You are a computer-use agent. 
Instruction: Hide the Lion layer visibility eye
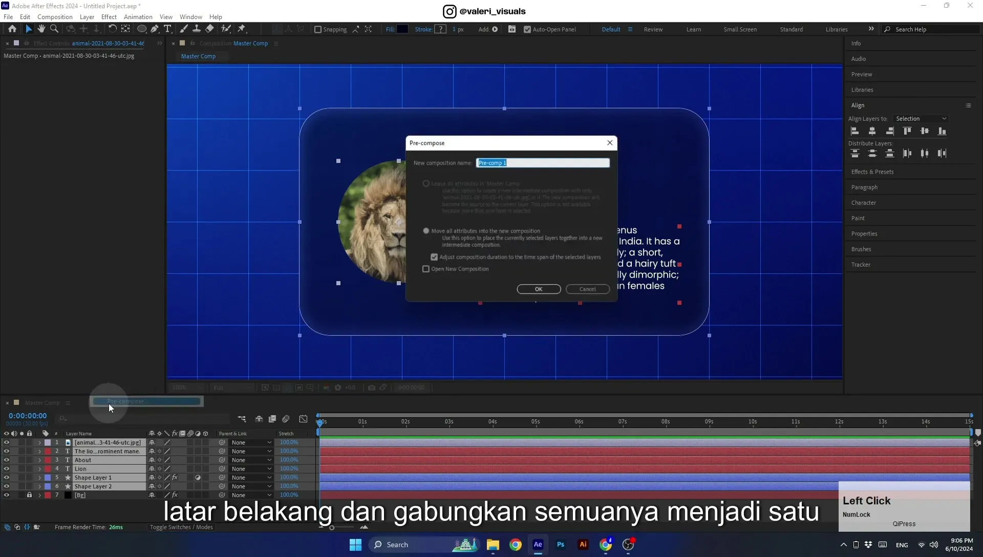[7, 469]
